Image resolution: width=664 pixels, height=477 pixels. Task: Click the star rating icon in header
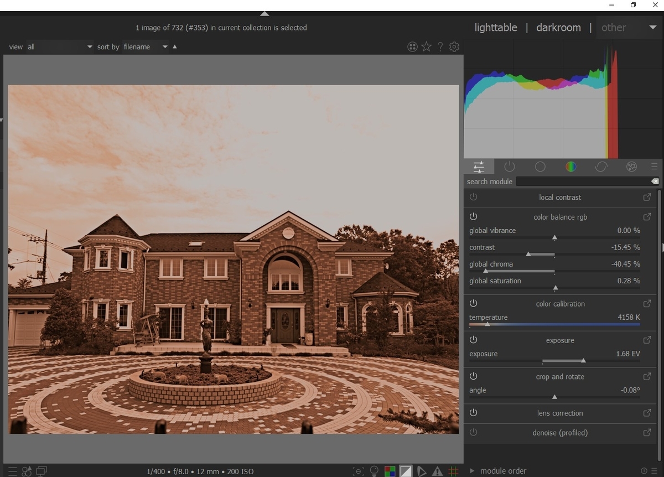point(426,47)
